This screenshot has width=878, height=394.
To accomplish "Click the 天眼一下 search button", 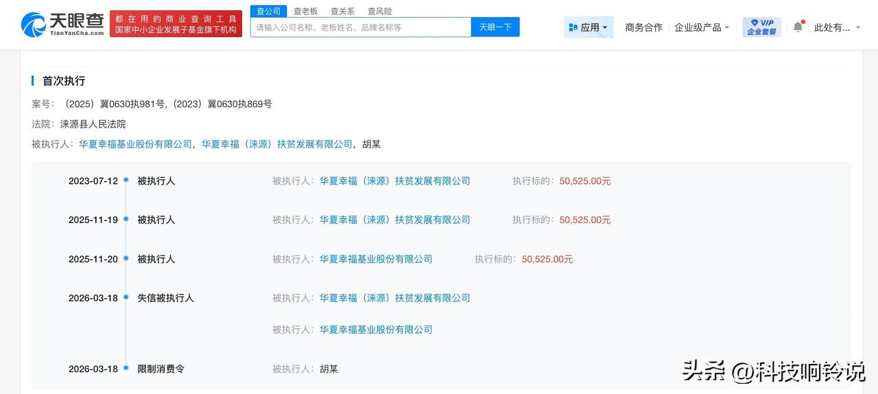I will tap(495, 27).
